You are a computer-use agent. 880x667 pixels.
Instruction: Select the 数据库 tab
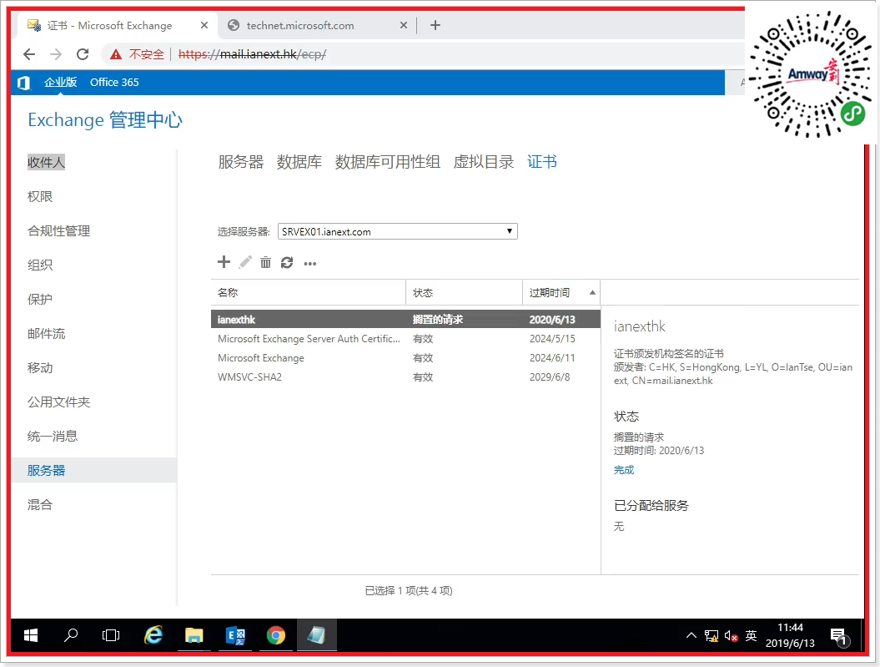[299, 162]
